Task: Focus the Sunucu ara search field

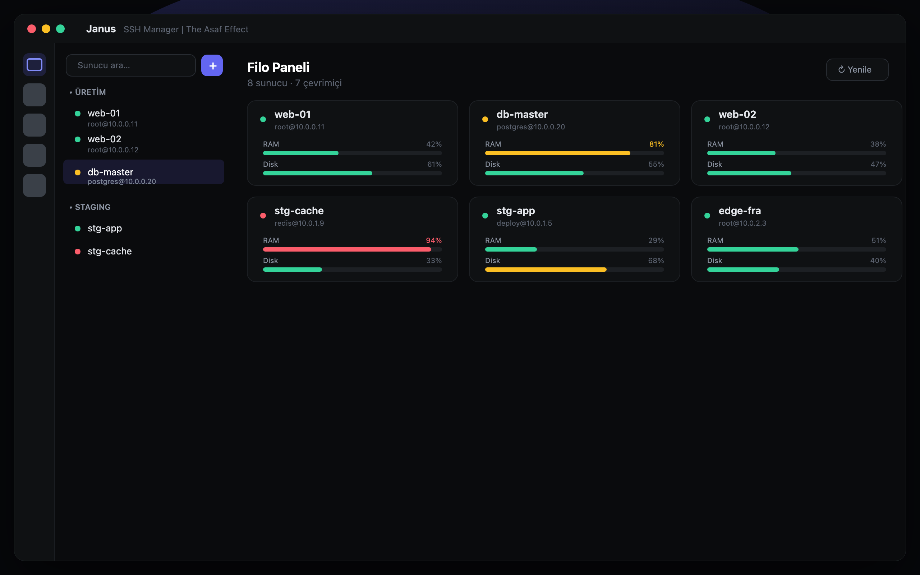Action: click(x=131, y=65)
